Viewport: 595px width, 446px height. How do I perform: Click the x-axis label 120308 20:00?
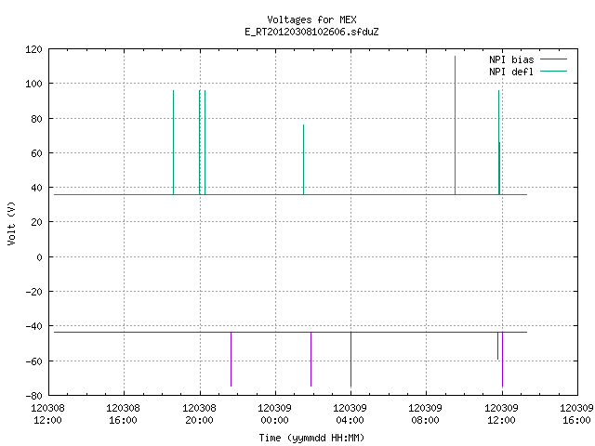(199, 413)
